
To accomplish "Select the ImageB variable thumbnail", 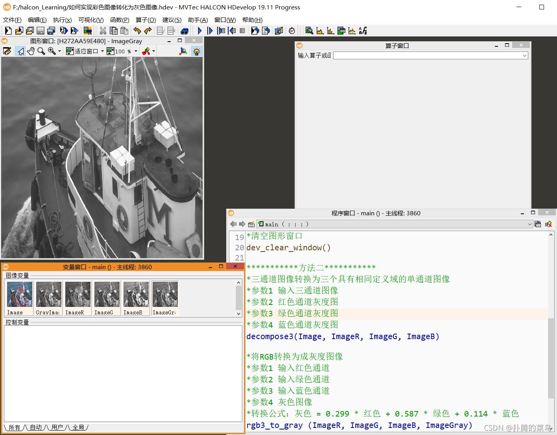I will (x=136, y=299).
